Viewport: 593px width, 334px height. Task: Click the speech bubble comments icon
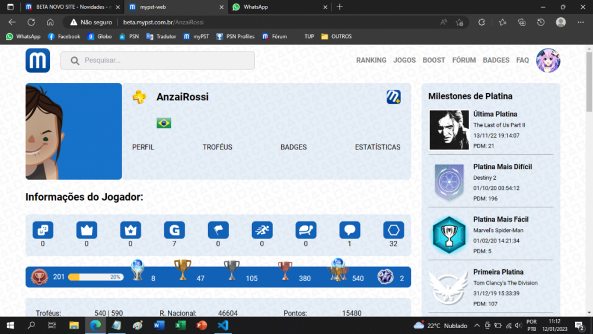point(350,230)
